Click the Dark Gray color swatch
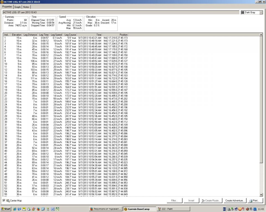 click(x=243, y=12)
